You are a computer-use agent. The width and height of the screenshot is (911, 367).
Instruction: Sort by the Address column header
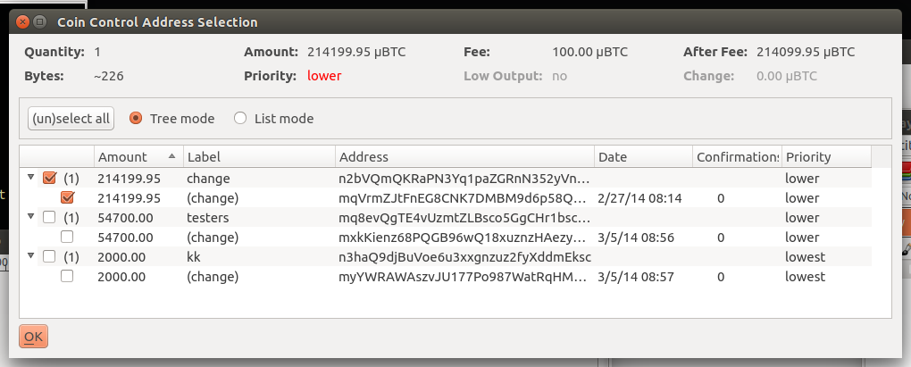(x=464, y=157)
